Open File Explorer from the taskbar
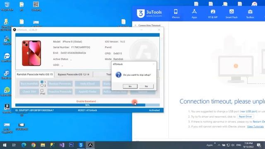 point(43,145)
